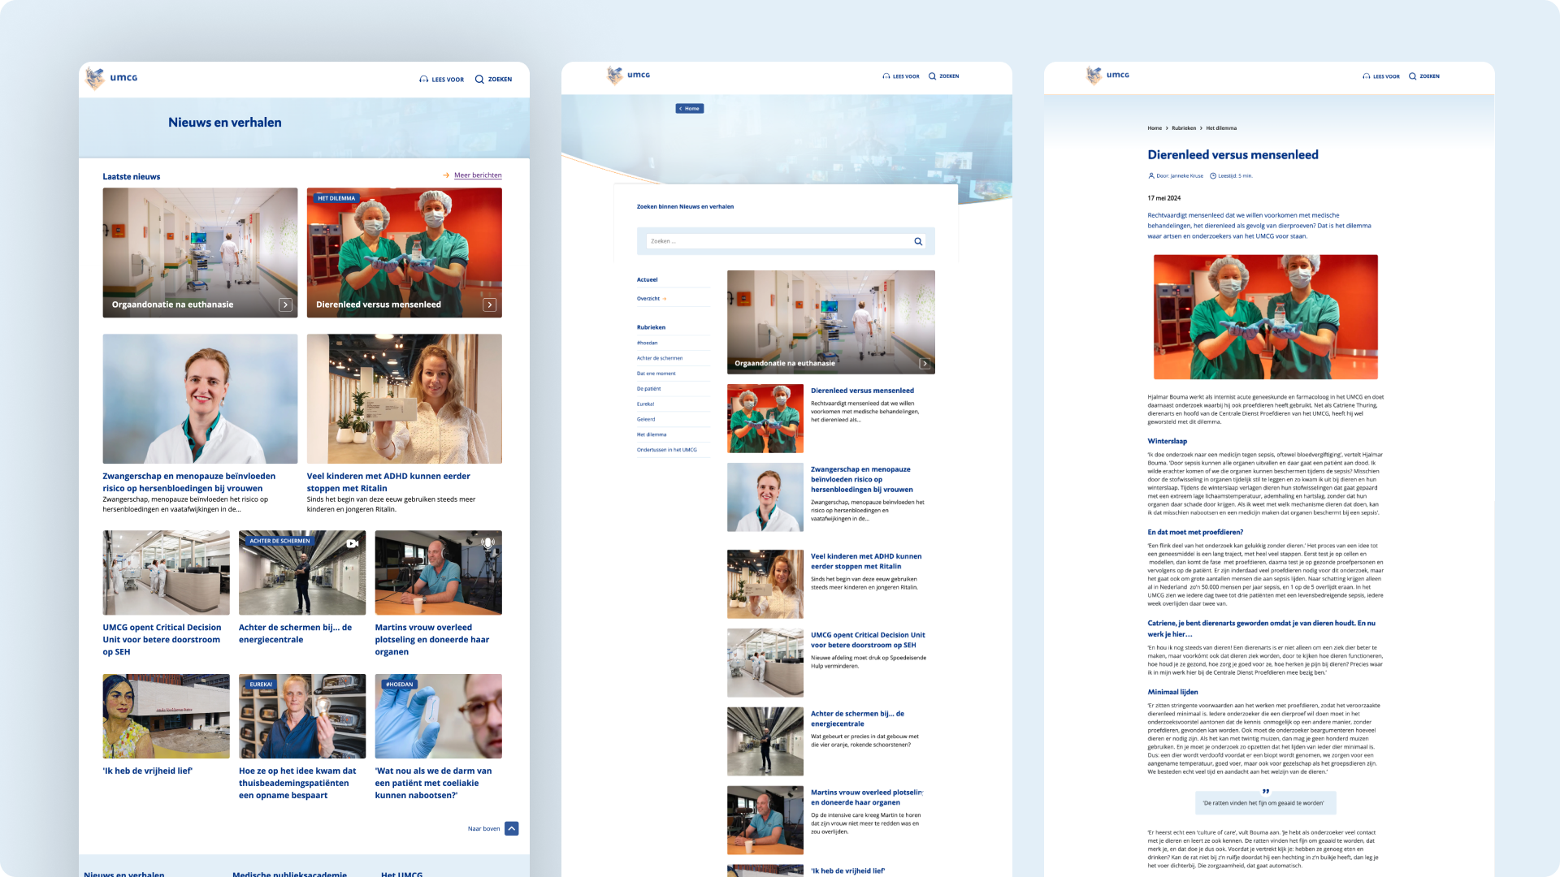Click the Zoeken magnifier icon in right page header
The width and height of the screenshot is (1560, 877).
(x=1413, y=76)
